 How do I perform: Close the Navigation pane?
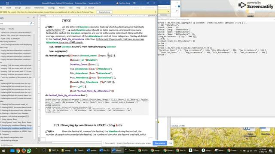click(34, 18)
